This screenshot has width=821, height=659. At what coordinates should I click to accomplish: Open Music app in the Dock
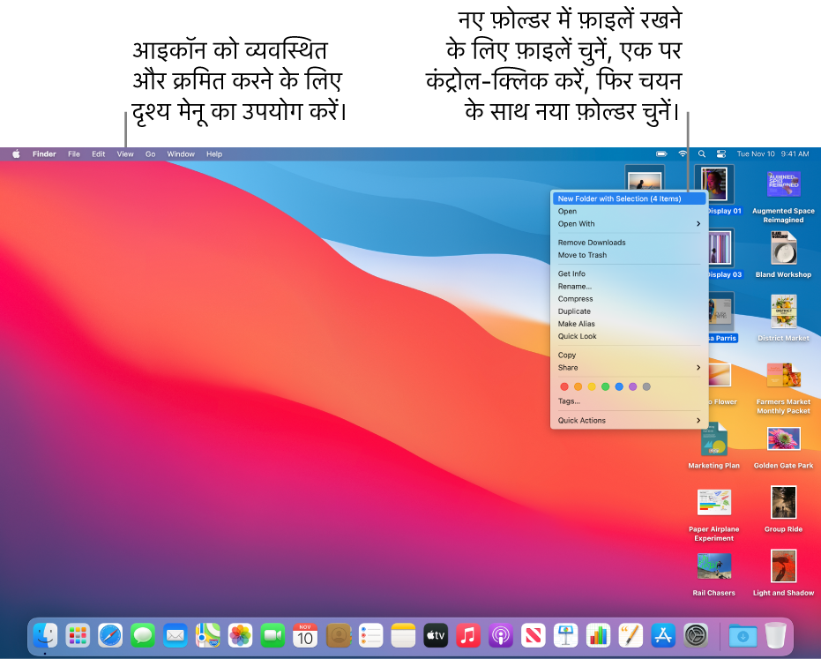click(x=468, y=636)
